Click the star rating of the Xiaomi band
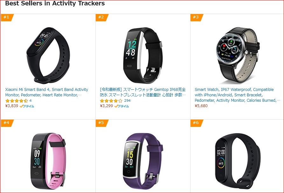284x193 pixels. [x=17, y=101]
